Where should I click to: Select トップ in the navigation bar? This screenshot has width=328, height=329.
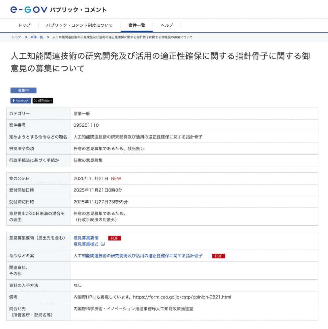(24, 25)
